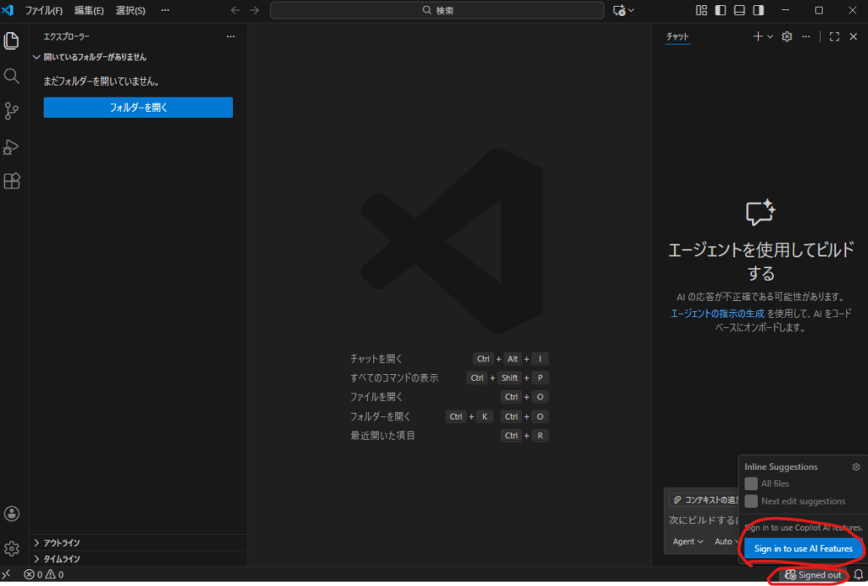The width and height of the screenshot is (868, 586).
Task: Enable the All files checkbox
Action: pyautogui.click(x=751, y=483)
